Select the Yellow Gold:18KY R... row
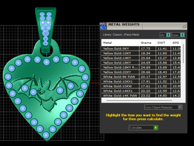This screenshot has height=146, width=194. pyautogui.click(x=141, y=67)
